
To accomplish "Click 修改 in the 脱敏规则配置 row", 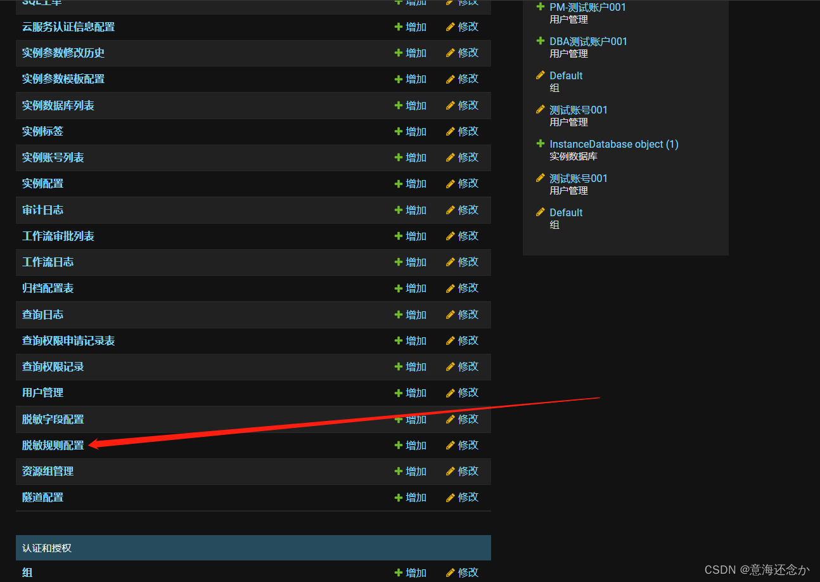I will [x=463, y=445].
